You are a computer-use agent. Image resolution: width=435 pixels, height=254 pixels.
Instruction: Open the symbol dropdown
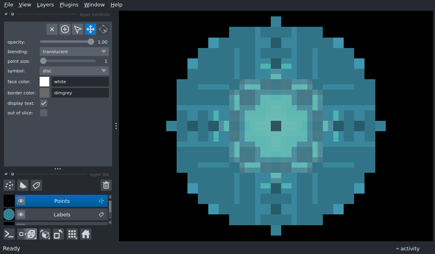point(75,71)
